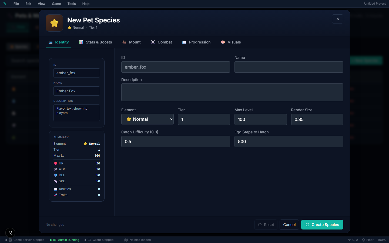Click the Create Species button
389x243 pixels.
tap(322, 225)
